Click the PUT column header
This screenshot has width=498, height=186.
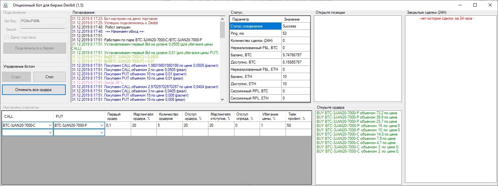[79, 116]
